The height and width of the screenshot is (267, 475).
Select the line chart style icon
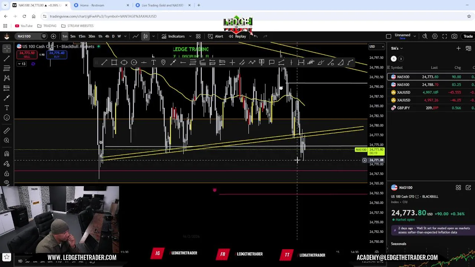click(136, 36)
